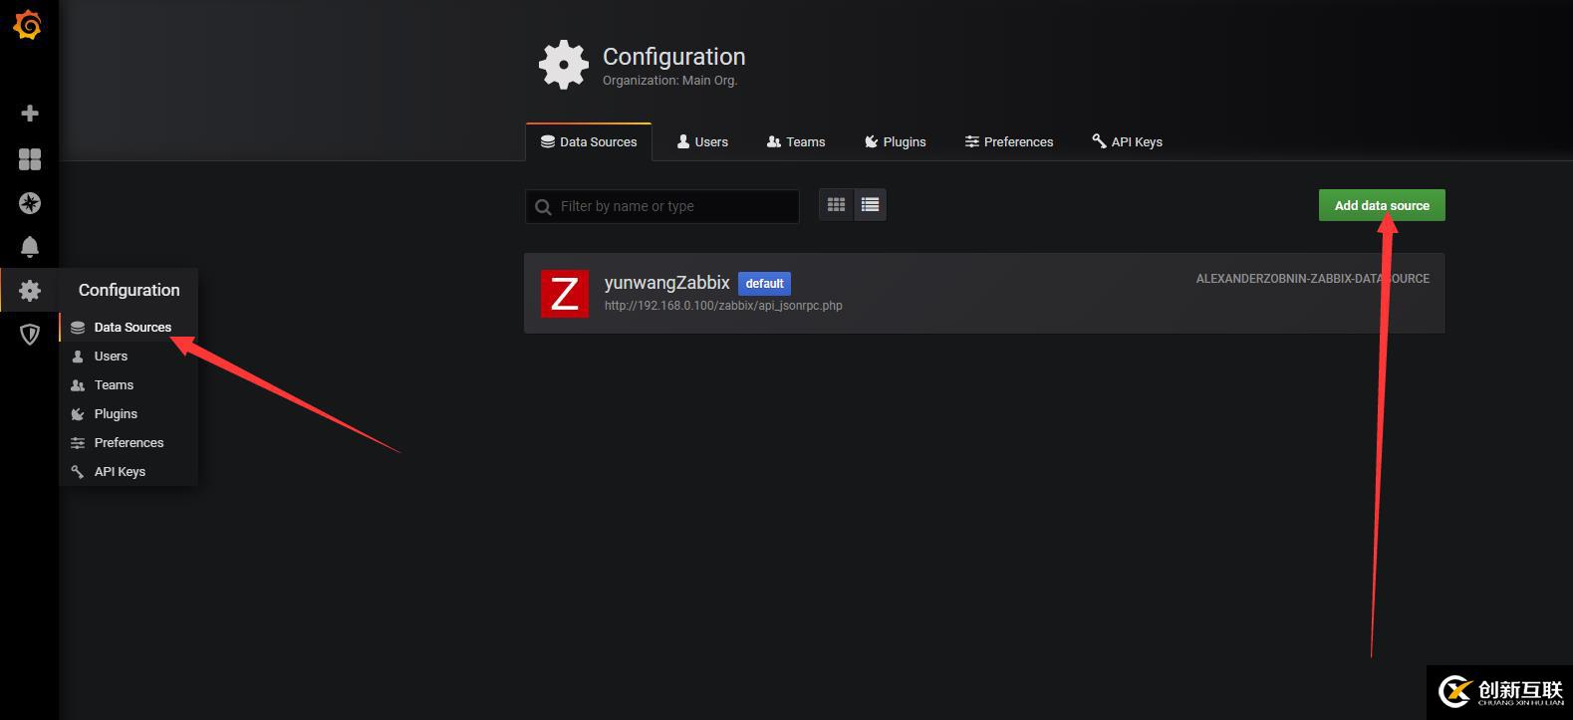Open the Explore compass icon in sidebar

(30, 203)
